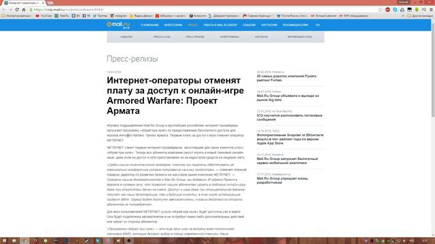Open the ПАРТНЕРАМ menu item
The width and height of the screenshot is (435, 244).
click(x=269, y=25)
